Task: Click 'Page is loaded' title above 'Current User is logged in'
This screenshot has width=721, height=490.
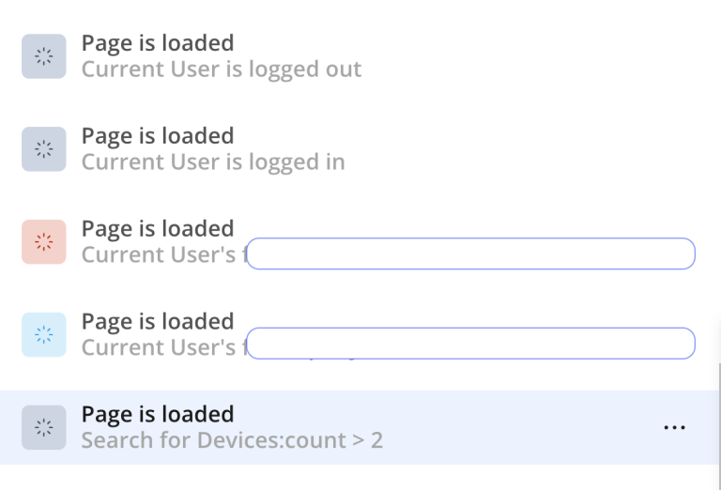Action: [x=158, y=136]
